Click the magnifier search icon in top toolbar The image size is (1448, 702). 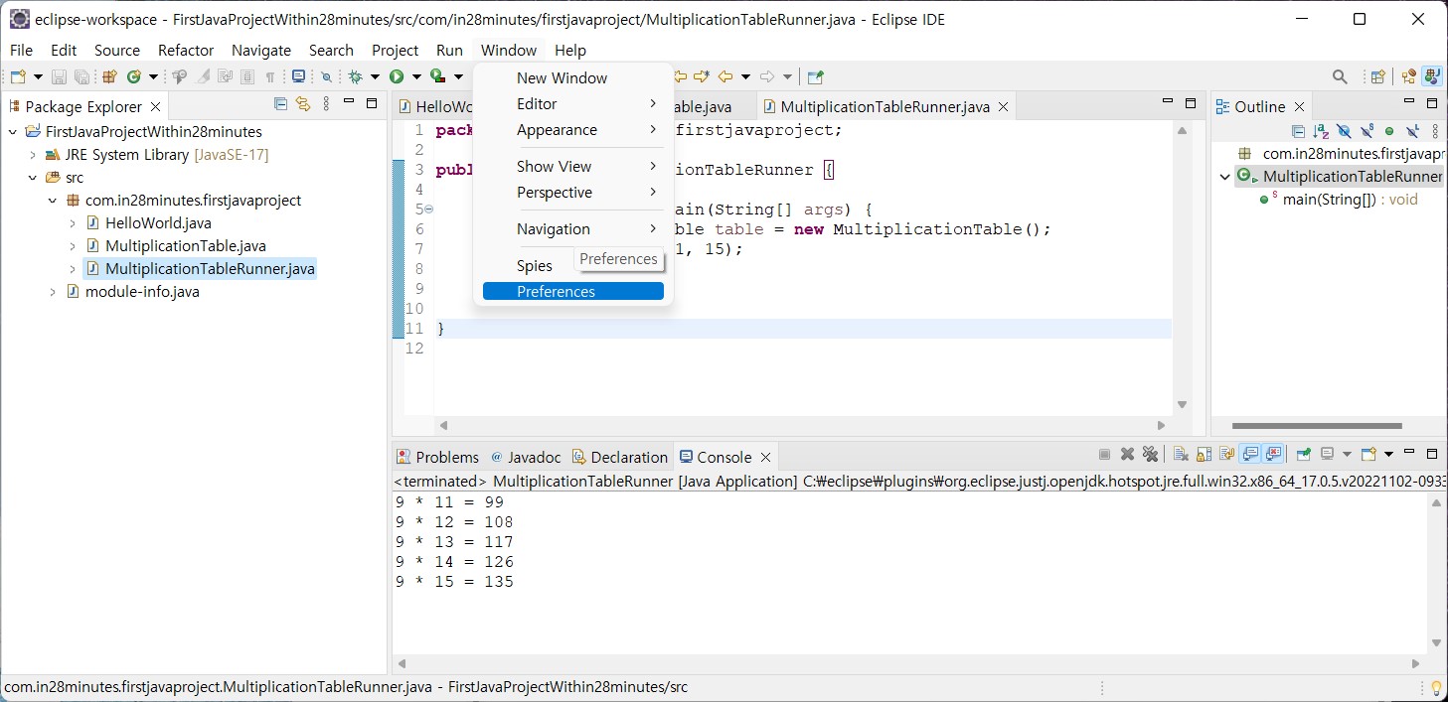pos(1340,76)
